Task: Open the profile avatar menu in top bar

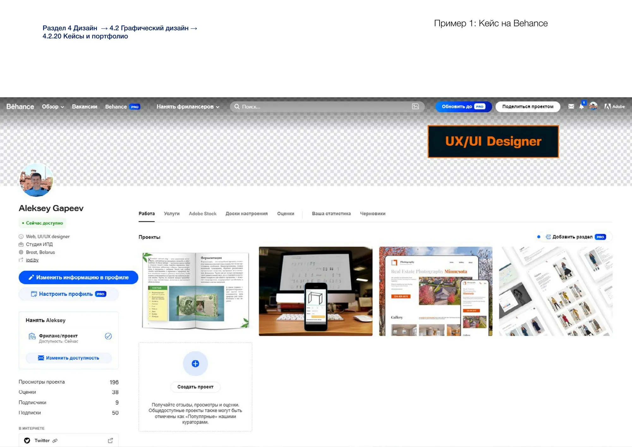Action: 593,107
